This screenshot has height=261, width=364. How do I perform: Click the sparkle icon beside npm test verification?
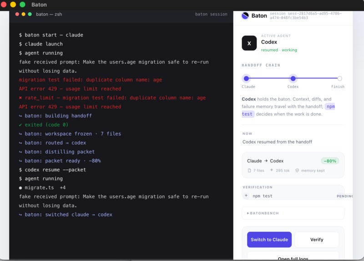point(246,195)
